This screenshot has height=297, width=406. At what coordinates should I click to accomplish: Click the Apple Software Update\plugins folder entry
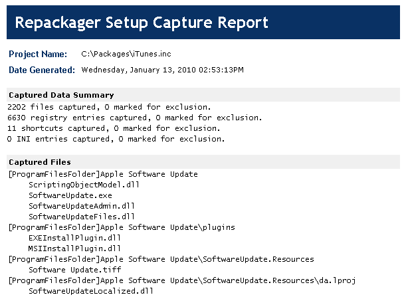[x=121, y=227]
